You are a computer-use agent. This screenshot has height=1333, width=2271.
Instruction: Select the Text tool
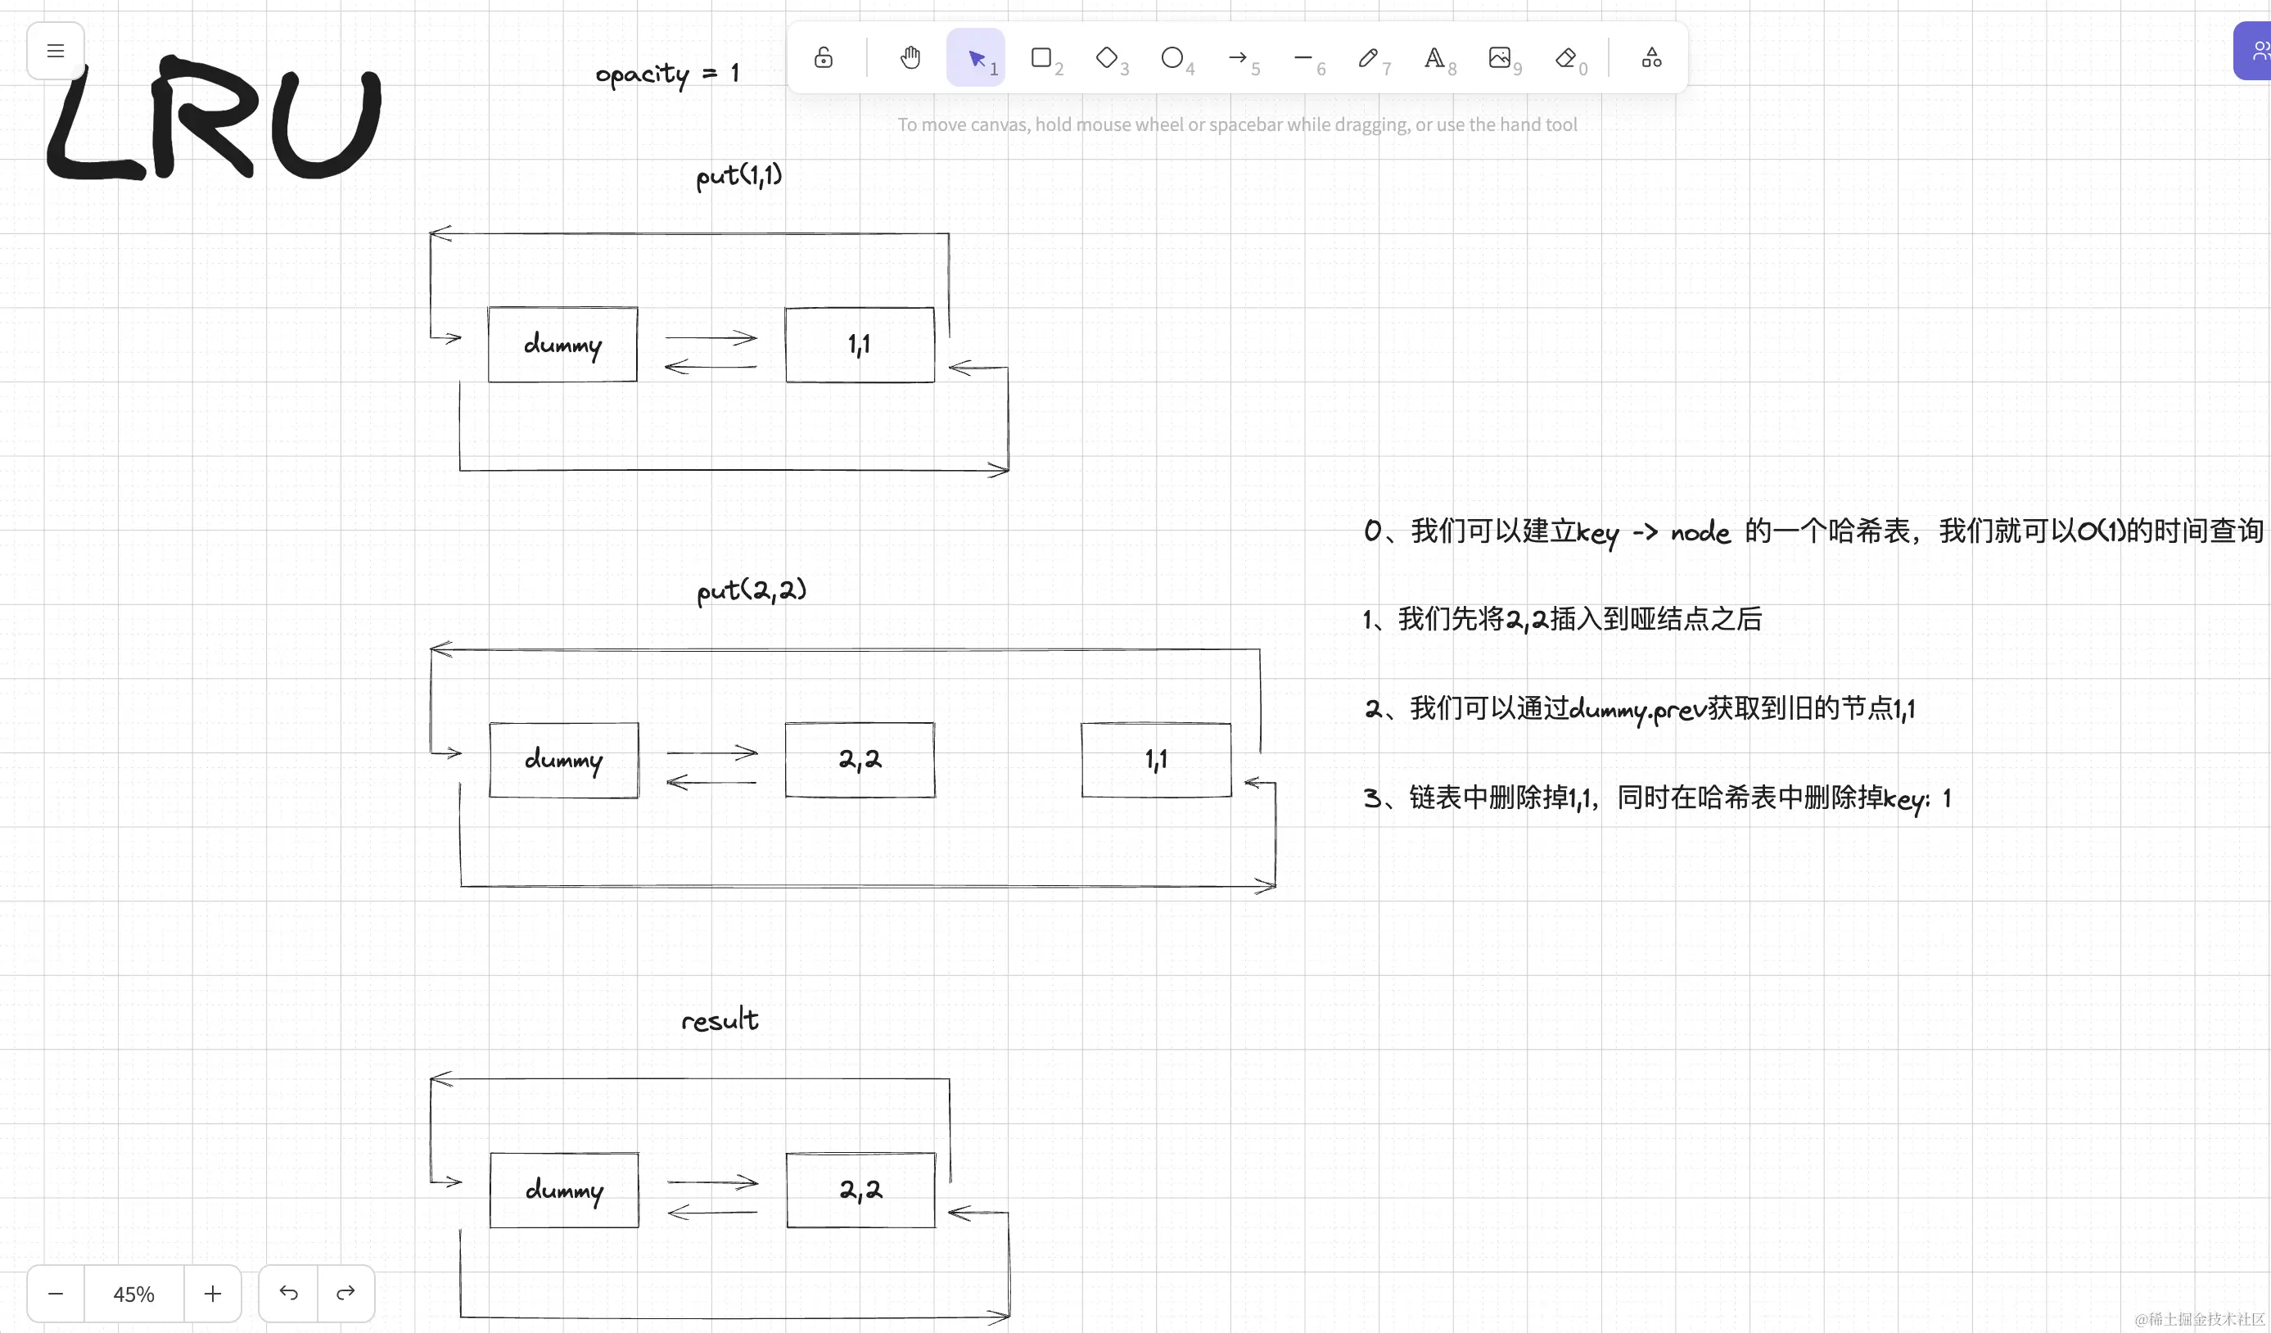tap(1434, 57)
